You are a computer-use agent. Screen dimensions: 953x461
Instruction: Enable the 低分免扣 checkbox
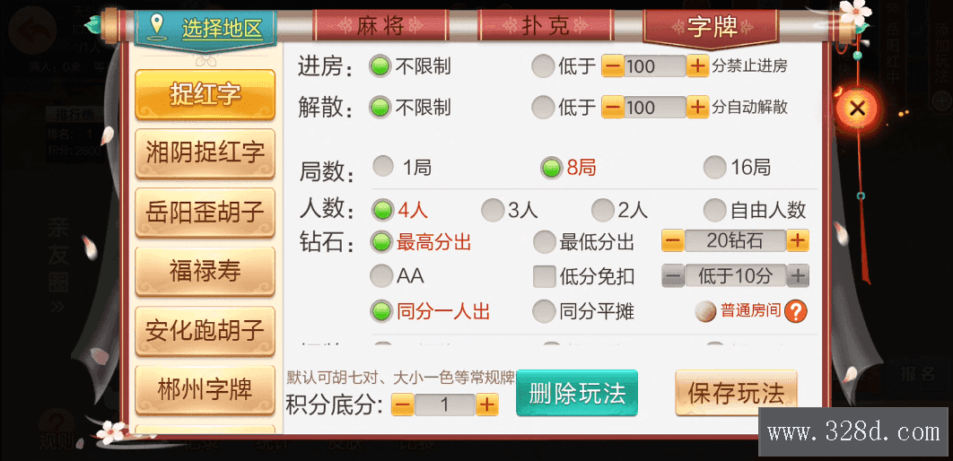(x=545, y=276)
